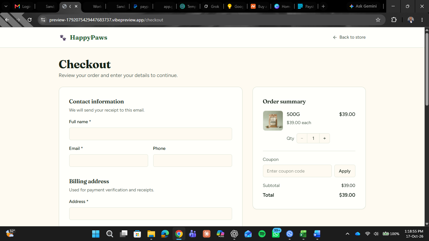Open the Windows Start menu
The width and height of the screenshot is (429, 241).
click(96, 234)
